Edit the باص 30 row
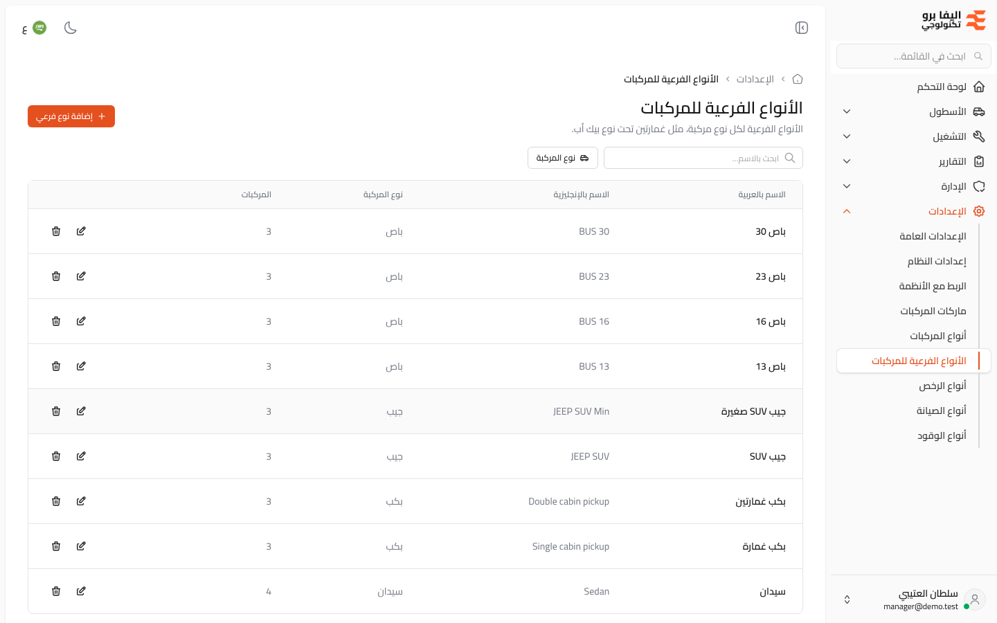 (x=81, y=231)
